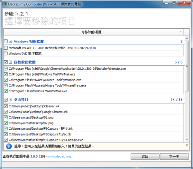This screenshot has height=169, width=193.
Task: Click the list scrollbar down arrow
Action: pyautogui.click(x=187, y=140)
